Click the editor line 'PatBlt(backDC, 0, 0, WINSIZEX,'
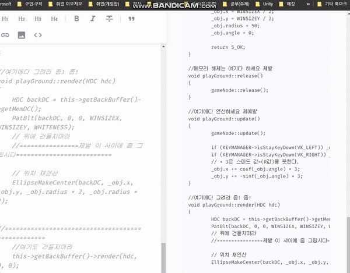Viewport: 350px width, 273px height. click(67, 118)
